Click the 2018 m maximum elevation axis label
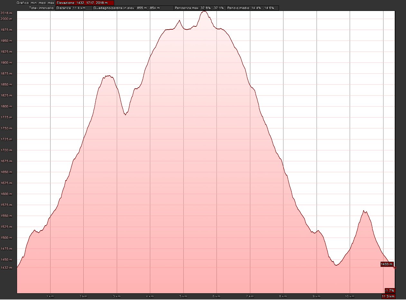 6,13
